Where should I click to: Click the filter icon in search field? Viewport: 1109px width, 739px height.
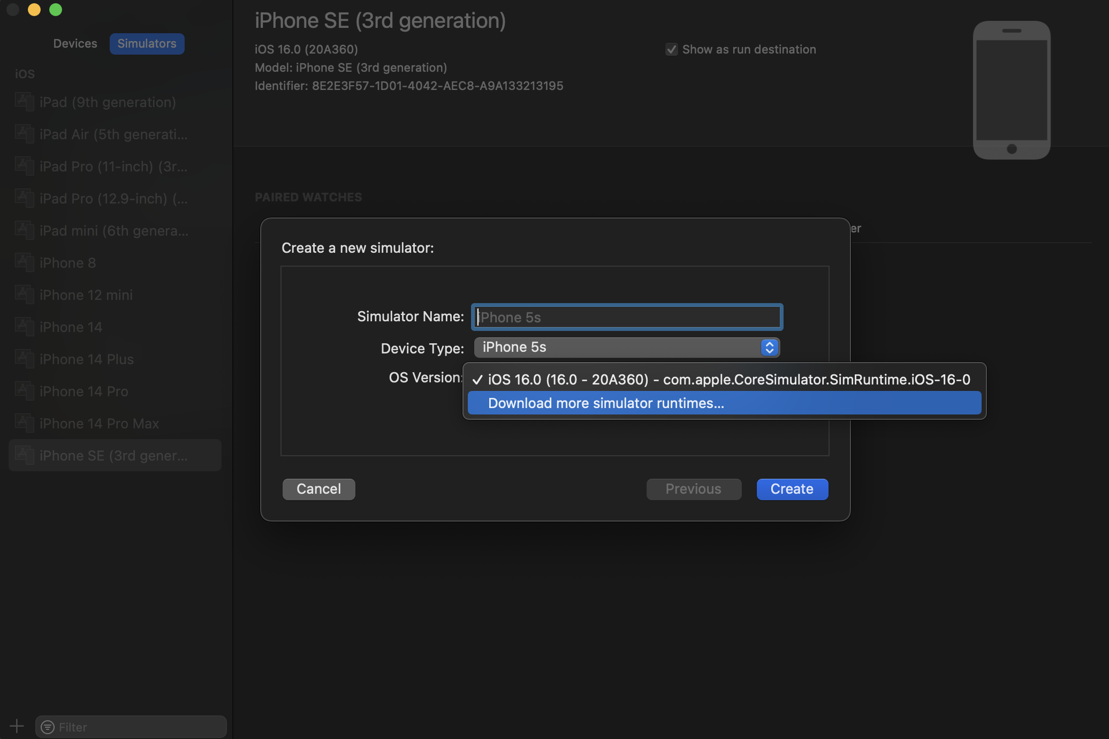(x=48, y=727)
